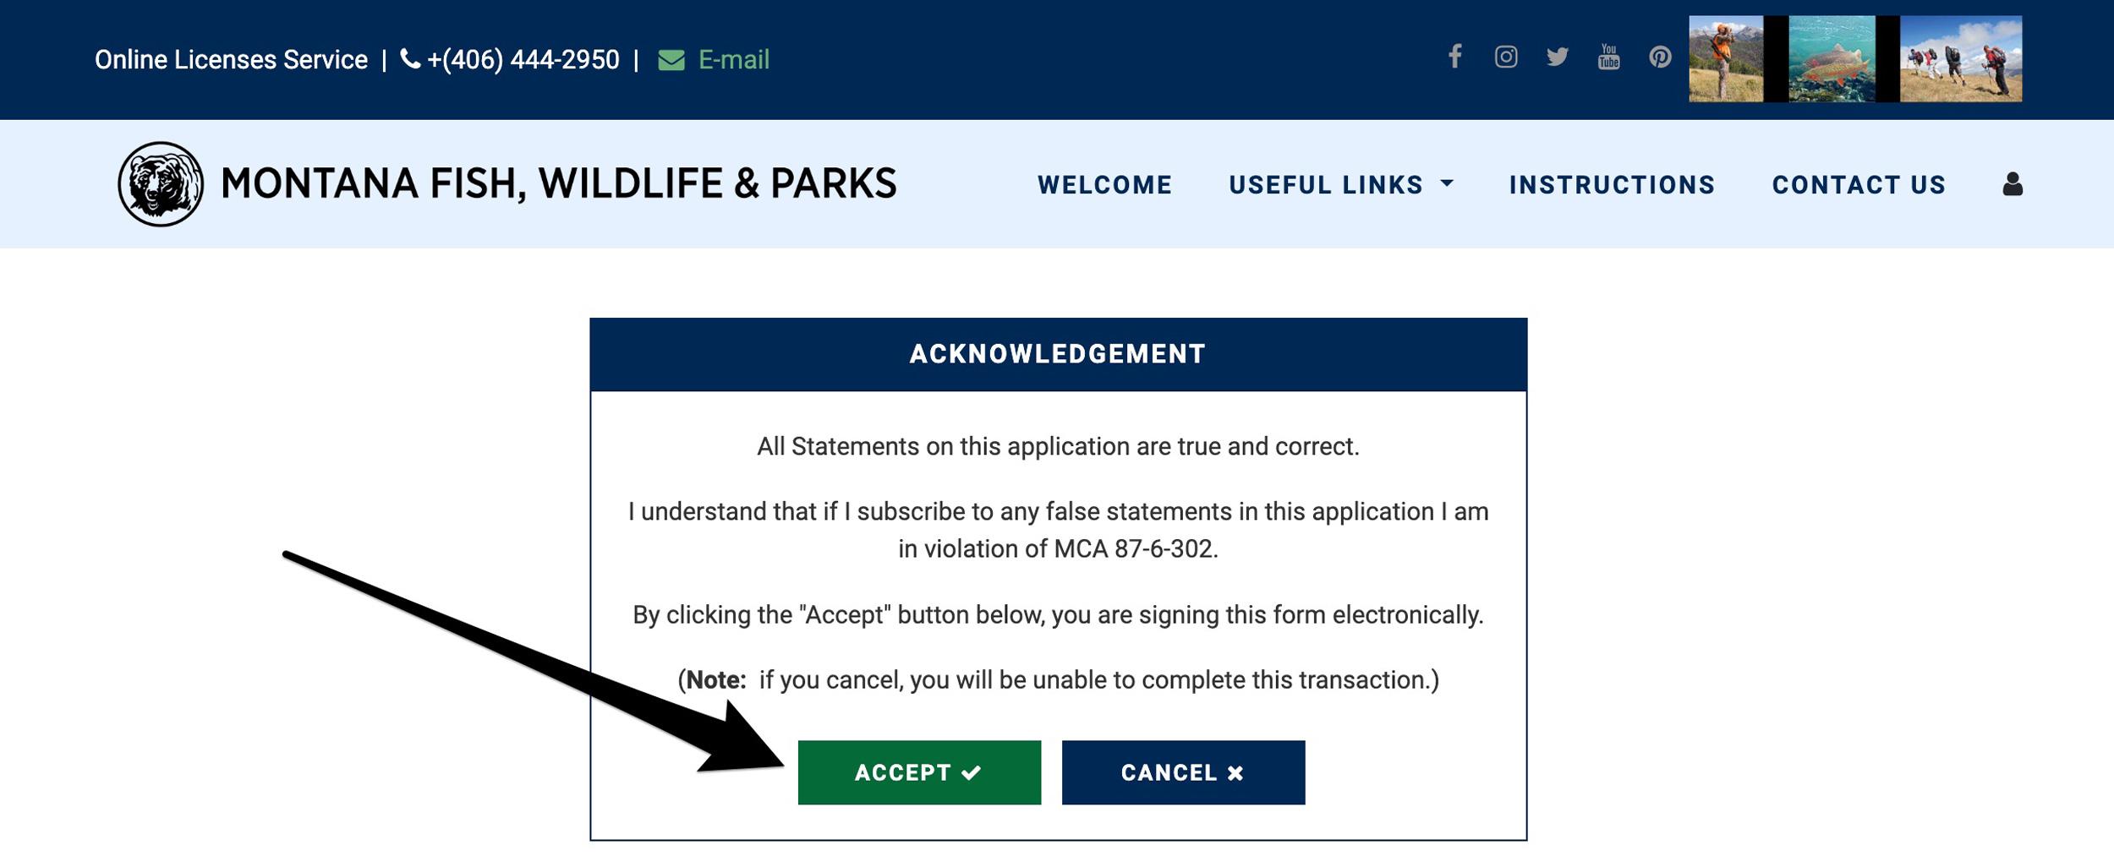Open the Useful Links chevron arrow
Screen dimensions: 2114x856
1447,185
